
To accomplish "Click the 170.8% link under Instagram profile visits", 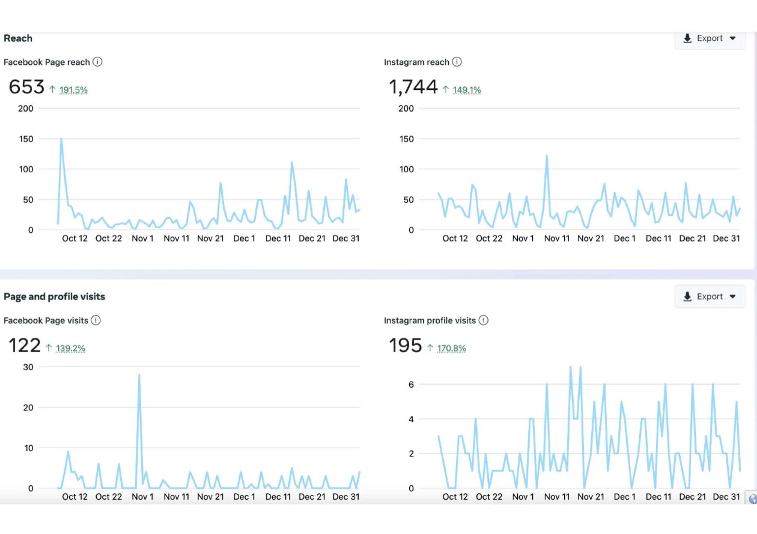I will click(x=451, y=348).
